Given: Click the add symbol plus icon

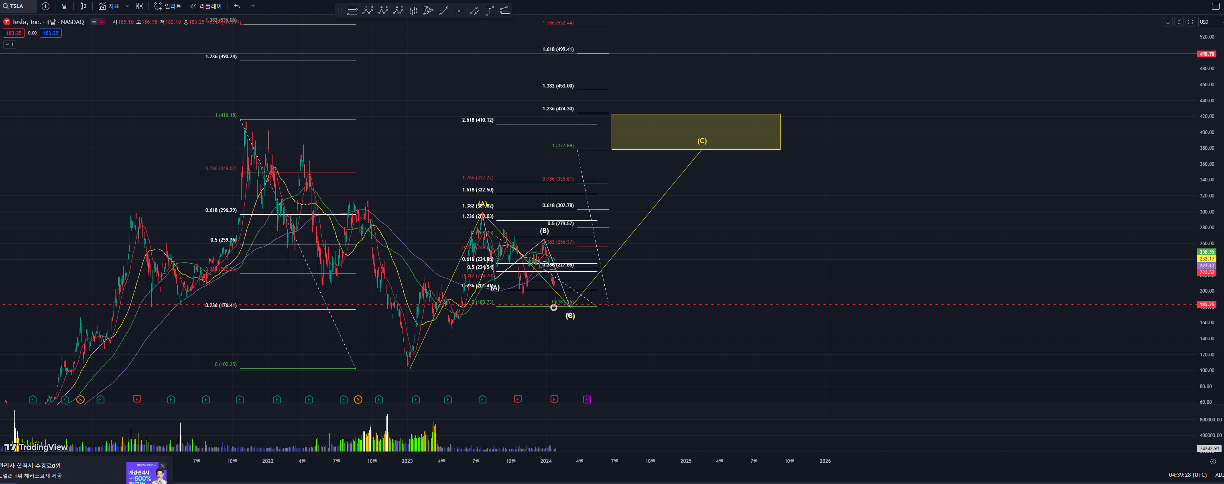Looking at the screenshot, I should [x=46, y=6].
